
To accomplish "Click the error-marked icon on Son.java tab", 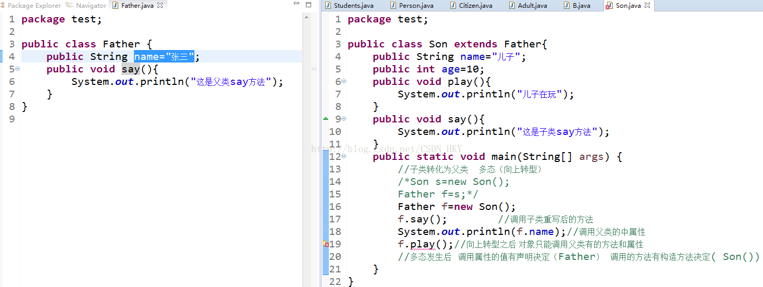I will pos(609,6).
